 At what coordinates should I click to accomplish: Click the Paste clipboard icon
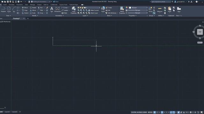pyautogui.click(x=170, y=9)
